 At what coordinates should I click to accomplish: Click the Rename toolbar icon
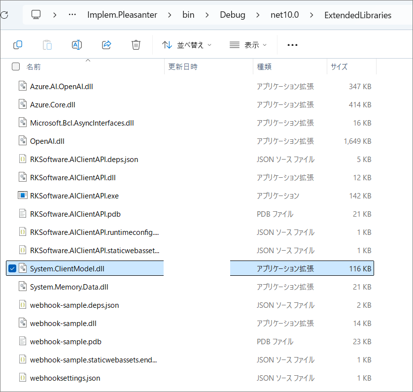click(77, 45)
